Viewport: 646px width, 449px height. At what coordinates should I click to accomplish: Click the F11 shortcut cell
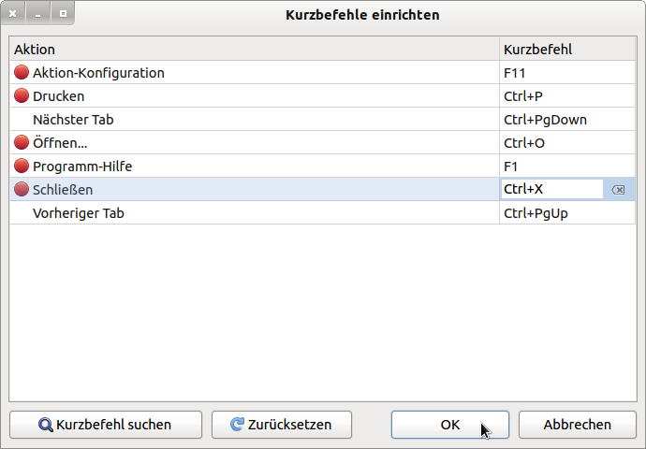566,72
